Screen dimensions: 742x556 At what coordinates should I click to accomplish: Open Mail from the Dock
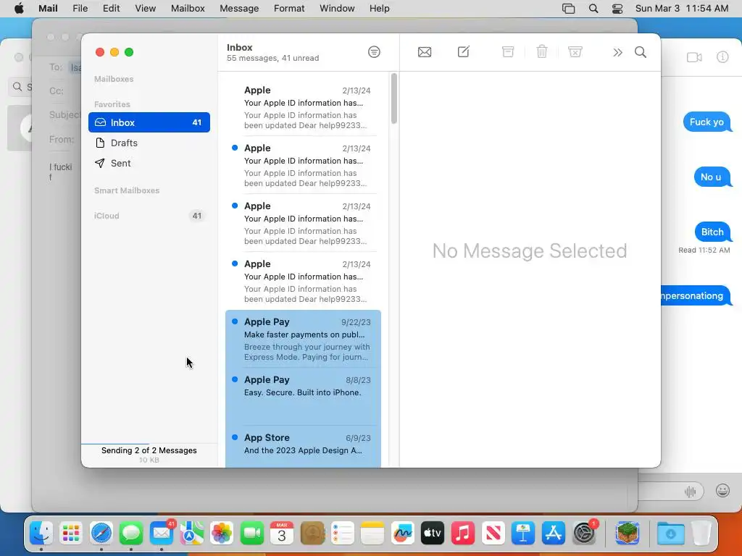tap(162, 534)
